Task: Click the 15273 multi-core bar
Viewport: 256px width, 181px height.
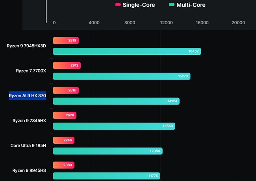Action: point(121,76)
